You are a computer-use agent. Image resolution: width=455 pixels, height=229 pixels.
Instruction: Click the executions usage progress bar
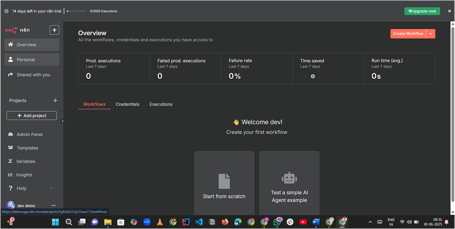76,11
